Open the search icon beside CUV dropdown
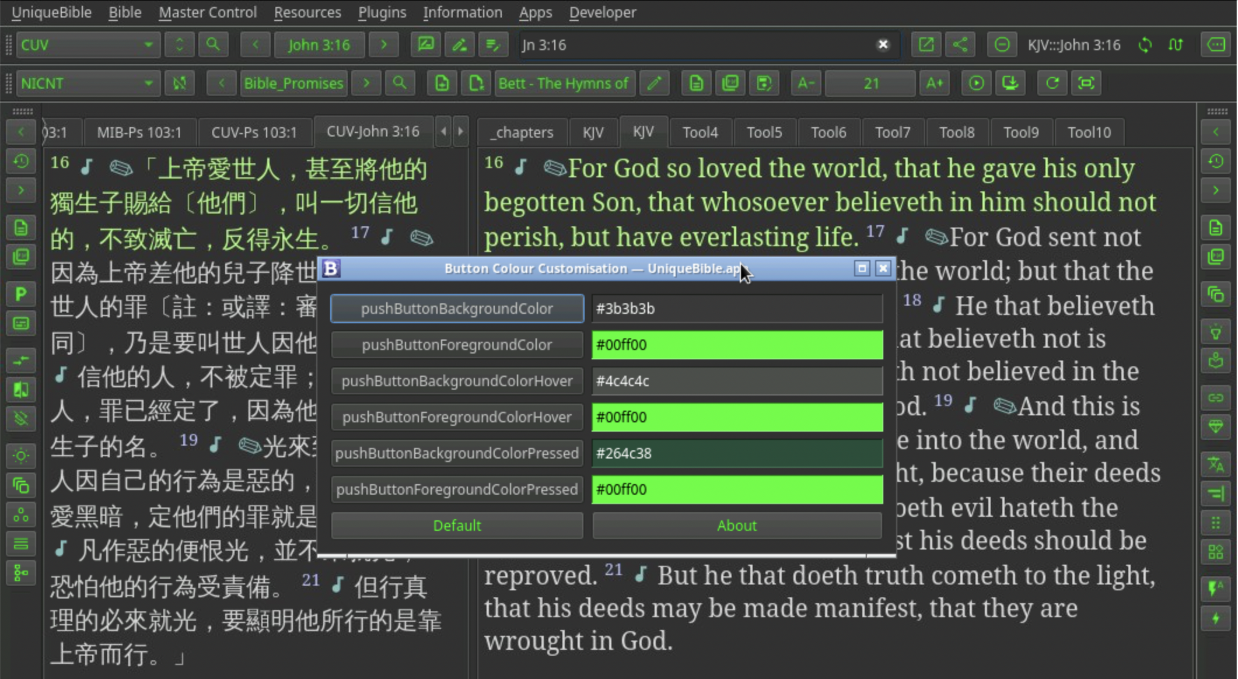1238x679 pixels. point(213,45)
